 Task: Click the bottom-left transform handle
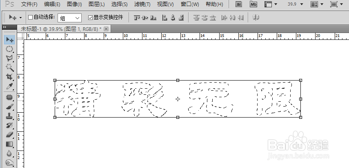[55, 117]
